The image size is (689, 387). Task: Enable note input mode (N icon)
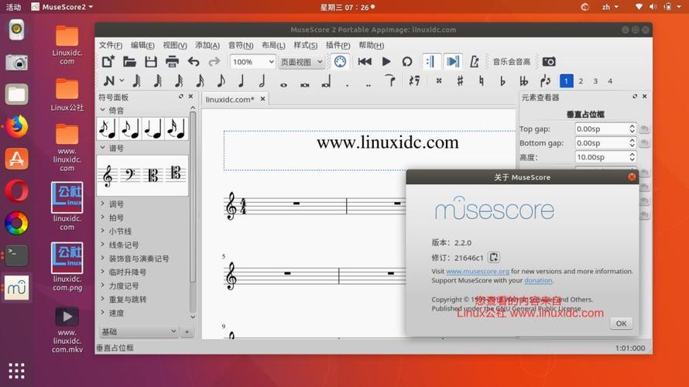coord(109,80)
